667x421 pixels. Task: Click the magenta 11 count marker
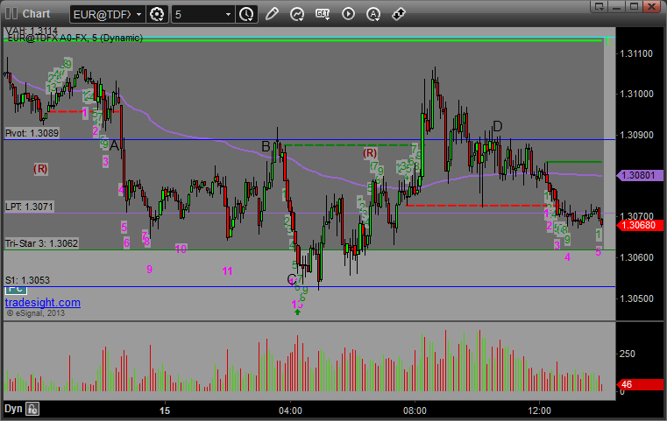pos(227,271)
